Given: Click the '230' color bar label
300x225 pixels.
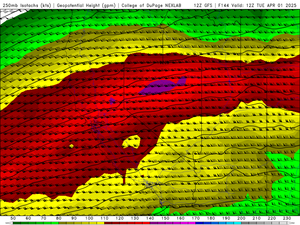Looking at the screenshot, I should [x=287, y=218].
